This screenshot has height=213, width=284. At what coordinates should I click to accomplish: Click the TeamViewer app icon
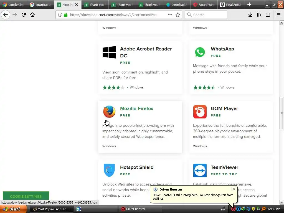pyautogui.click(x=200, y=171)
